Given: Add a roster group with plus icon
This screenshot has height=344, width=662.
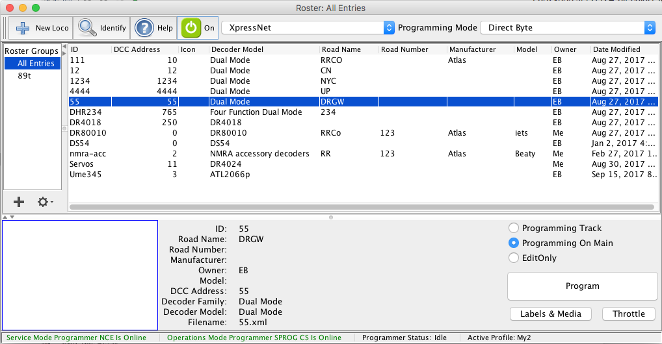Looking at the screenshot, I should [x=19, y=202].
